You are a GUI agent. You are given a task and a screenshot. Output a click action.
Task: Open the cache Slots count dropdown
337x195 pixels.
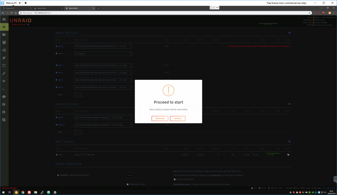click(78, 132)
